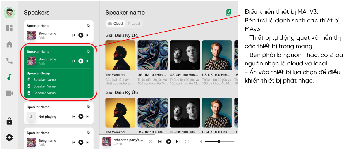Click cast icon on first speaker card

pyautogui.click(x=88, y=26)
